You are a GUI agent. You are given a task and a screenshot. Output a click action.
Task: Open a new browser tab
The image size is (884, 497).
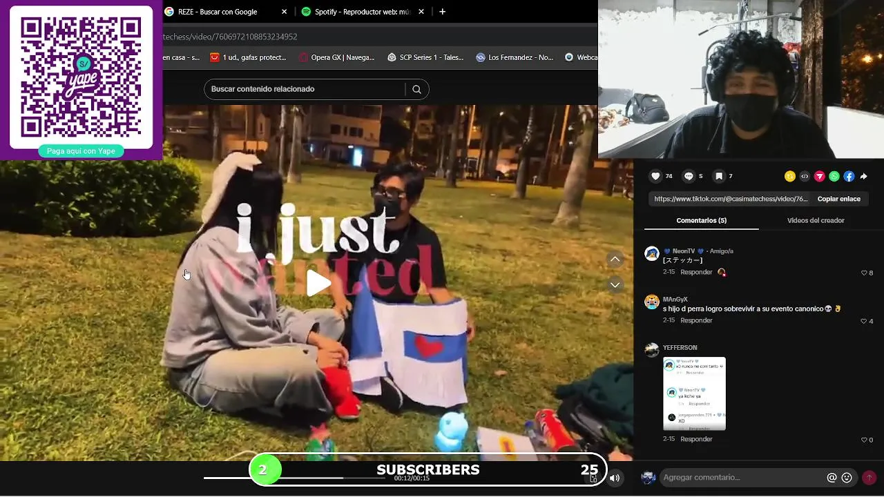(442, 12)
